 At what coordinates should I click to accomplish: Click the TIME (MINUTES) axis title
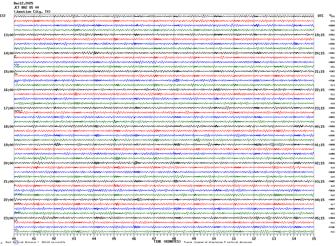[167, 242]
